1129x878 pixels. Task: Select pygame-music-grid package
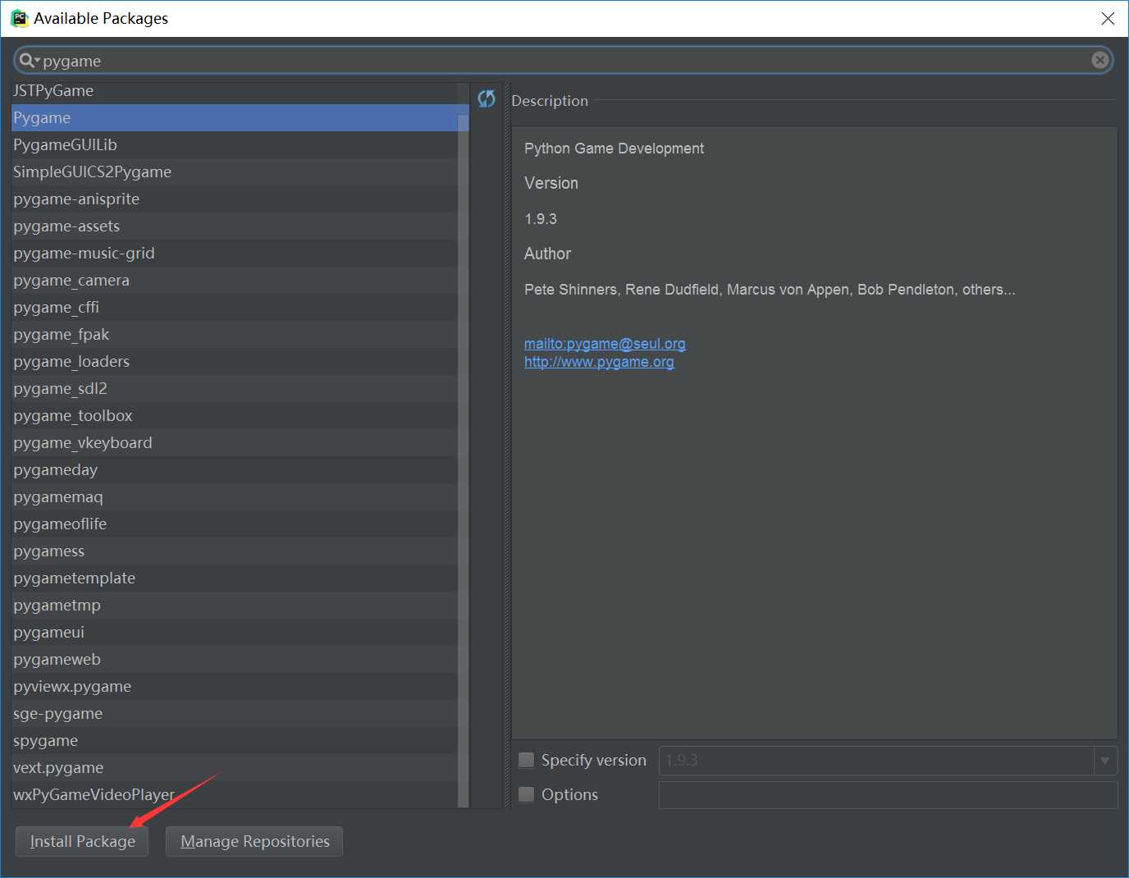[x=235, y=253]
